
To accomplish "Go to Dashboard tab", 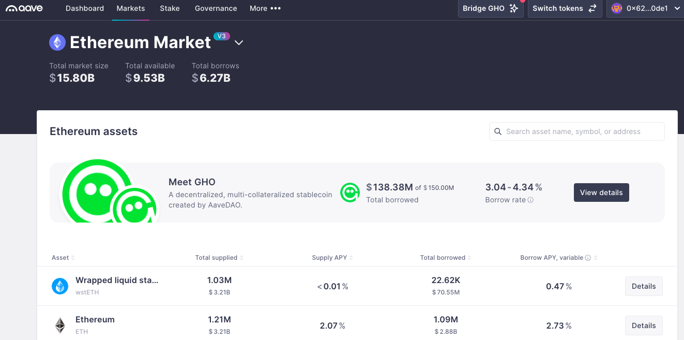I will coord(85,8).
